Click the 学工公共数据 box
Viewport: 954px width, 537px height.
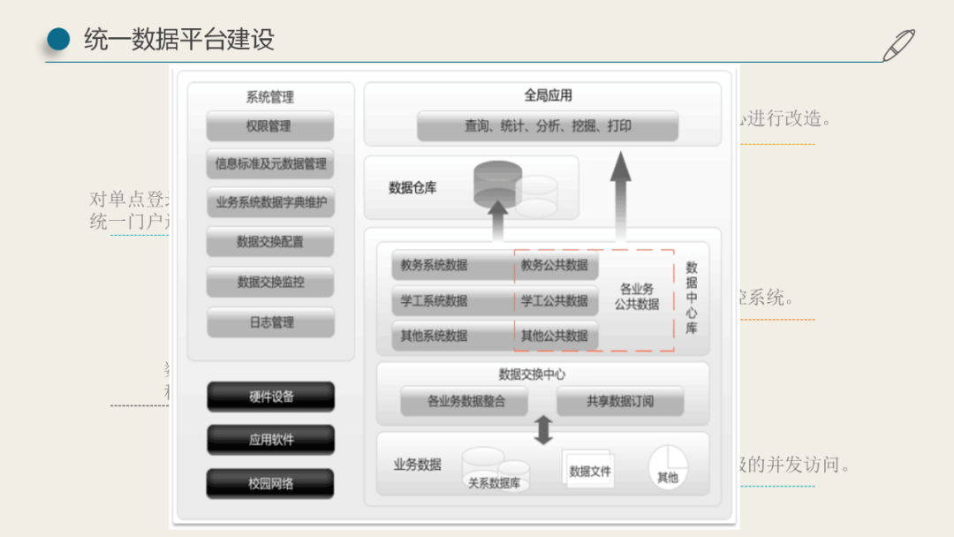coord(556,300)
